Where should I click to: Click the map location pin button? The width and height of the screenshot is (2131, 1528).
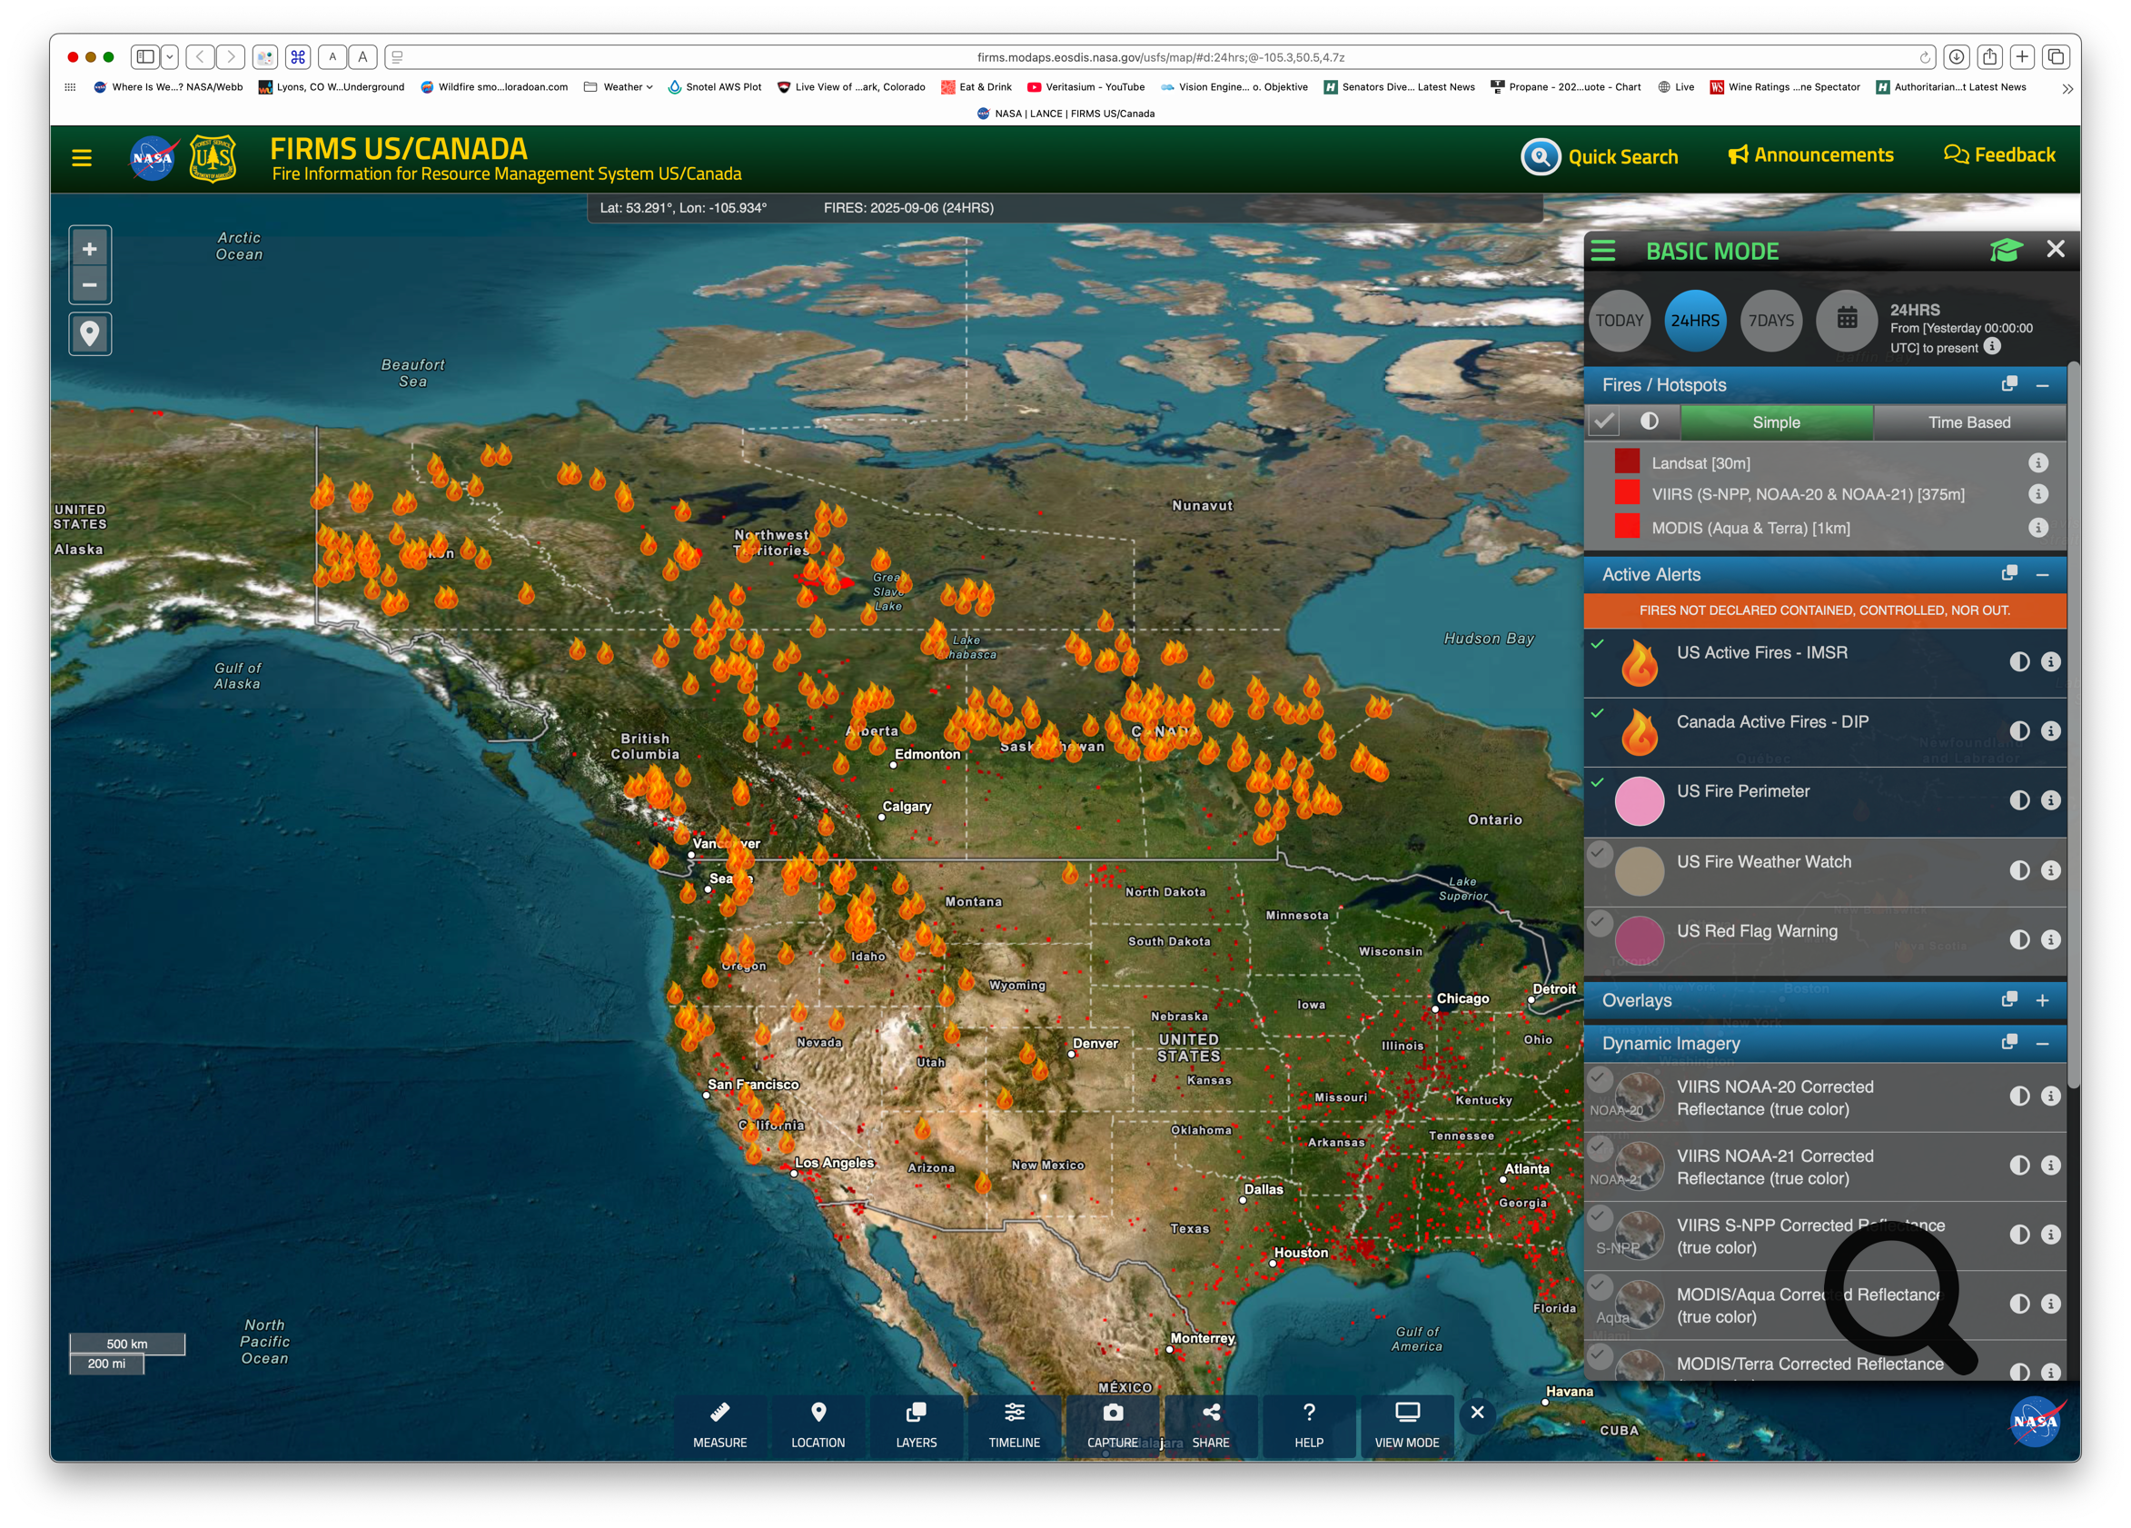[x=89, y=333]
